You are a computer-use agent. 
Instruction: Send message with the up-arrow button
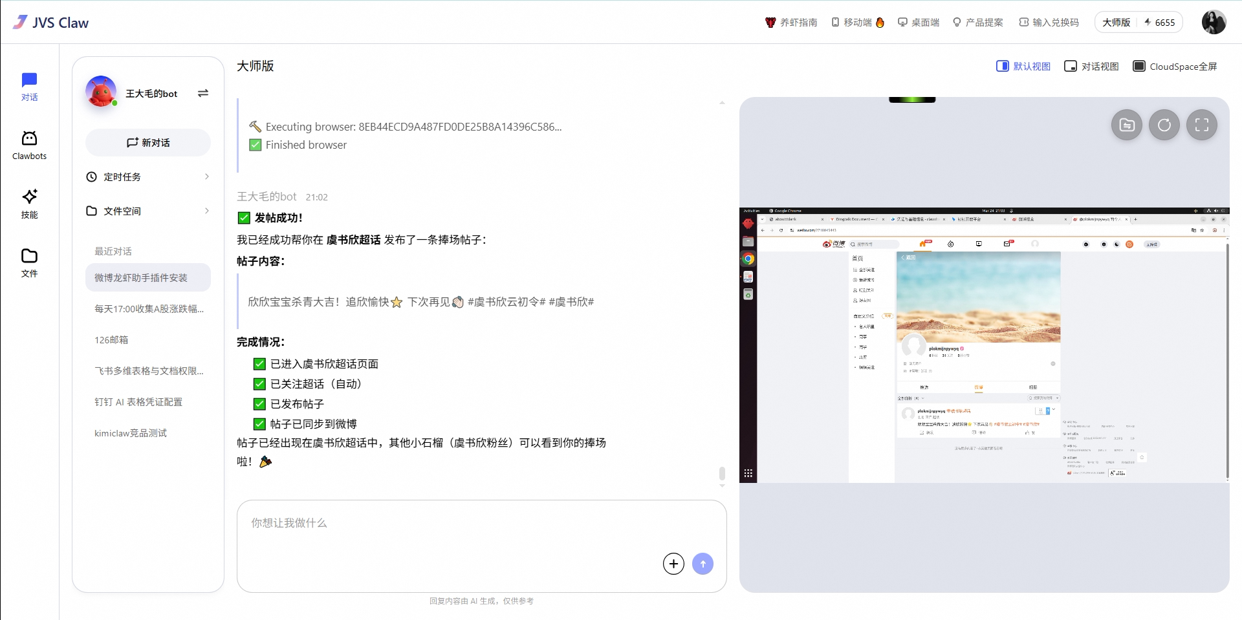703,564
